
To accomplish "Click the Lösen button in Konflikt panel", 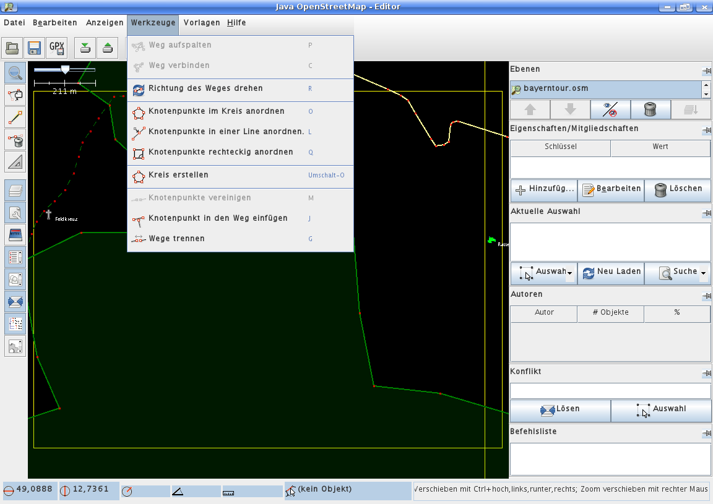I will coord(560,409).
